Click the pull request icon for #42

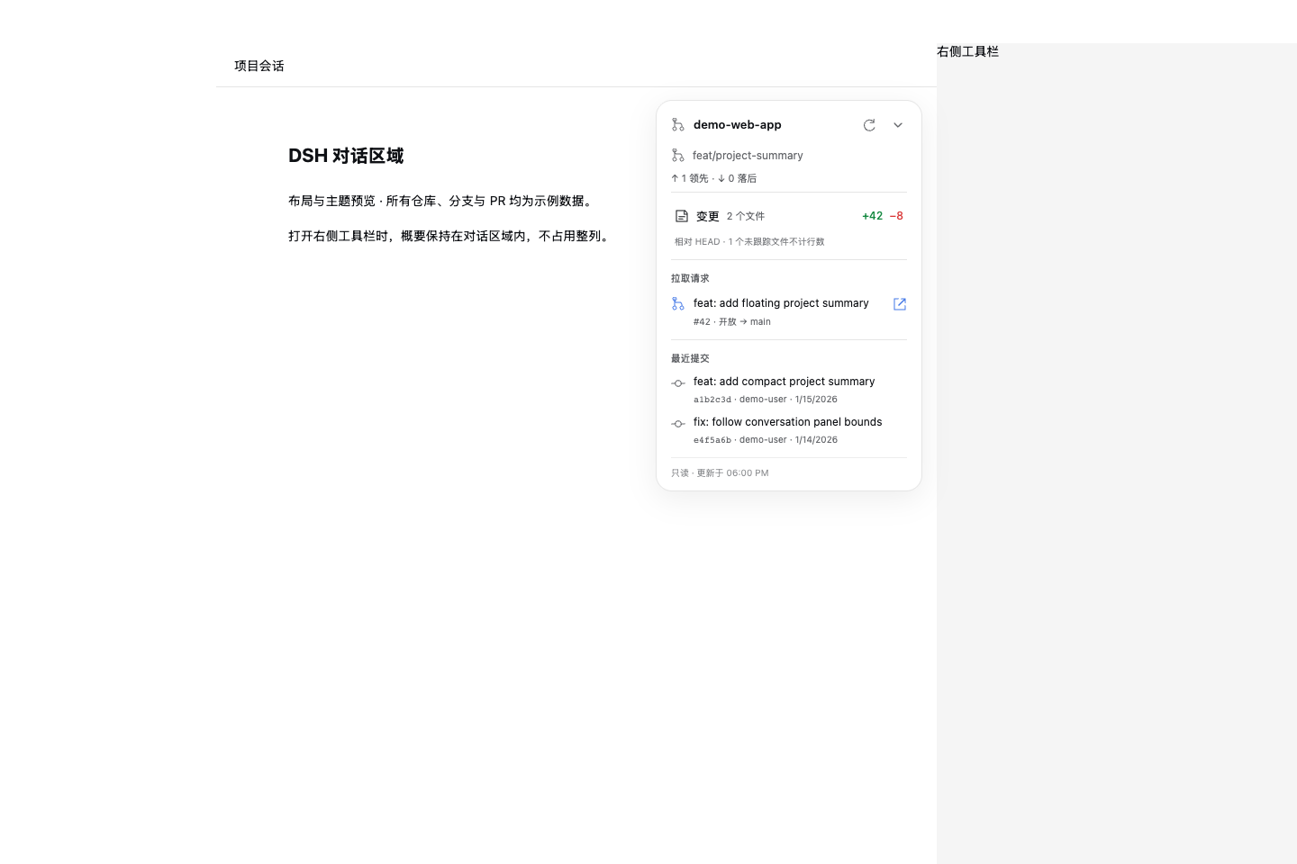click(678, 304)
